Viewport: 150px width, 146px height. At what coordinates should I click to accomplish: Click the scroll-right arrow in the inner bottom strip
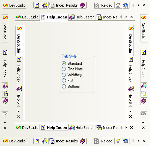click(126, 127)
